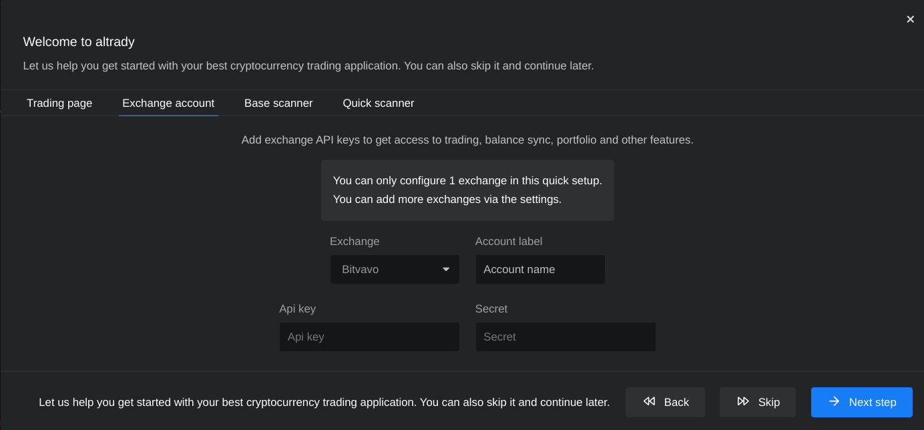Focus the Api key input field
This screenshot has width=924, height=430.
point(369,337)
